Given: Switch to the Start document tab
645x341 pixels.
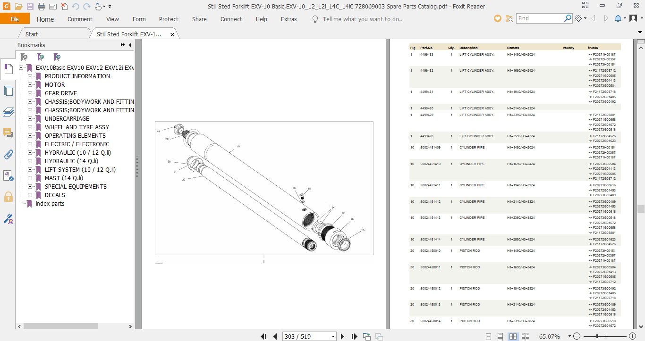Looking at the screenshot, I should click(32, 34).
